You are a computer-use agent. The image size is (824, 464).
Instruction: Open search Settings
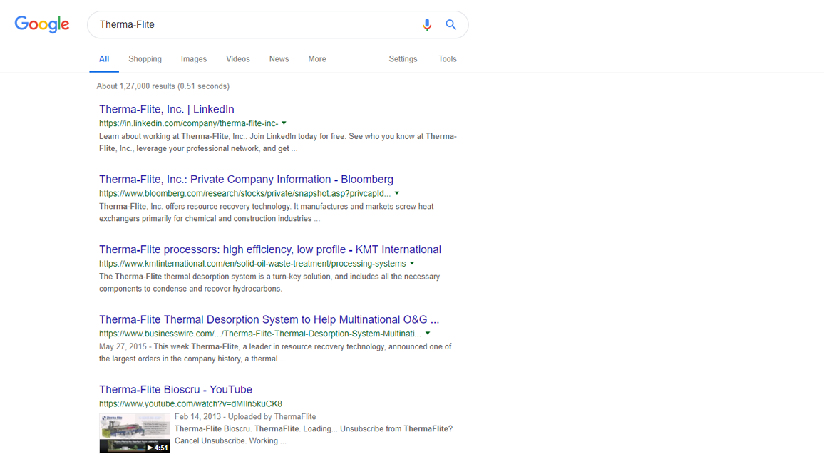tap(403, 59)
